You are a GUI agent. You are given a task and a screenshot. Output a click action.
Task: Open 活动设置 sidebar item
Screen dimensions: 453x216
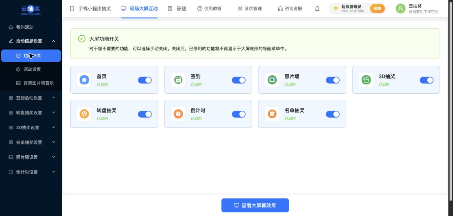pos(31,69)
